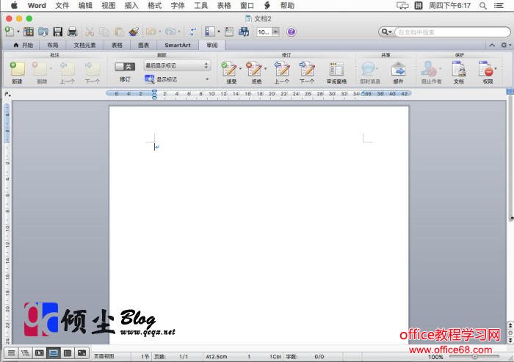
Task: Toggle the sidebar pane icon
Action: (x=209, y=32)
